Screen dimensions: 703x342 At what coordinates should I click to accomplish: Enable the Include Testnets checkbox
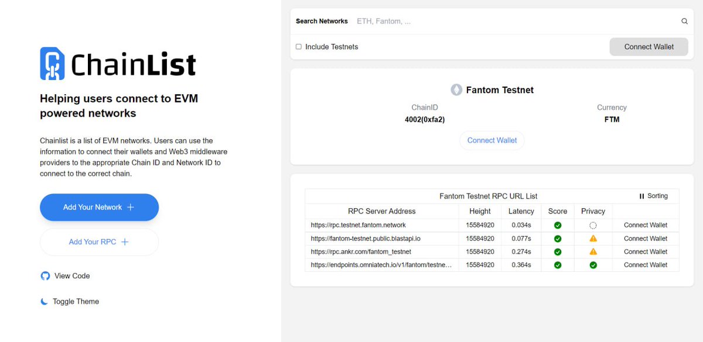(299, 47)
